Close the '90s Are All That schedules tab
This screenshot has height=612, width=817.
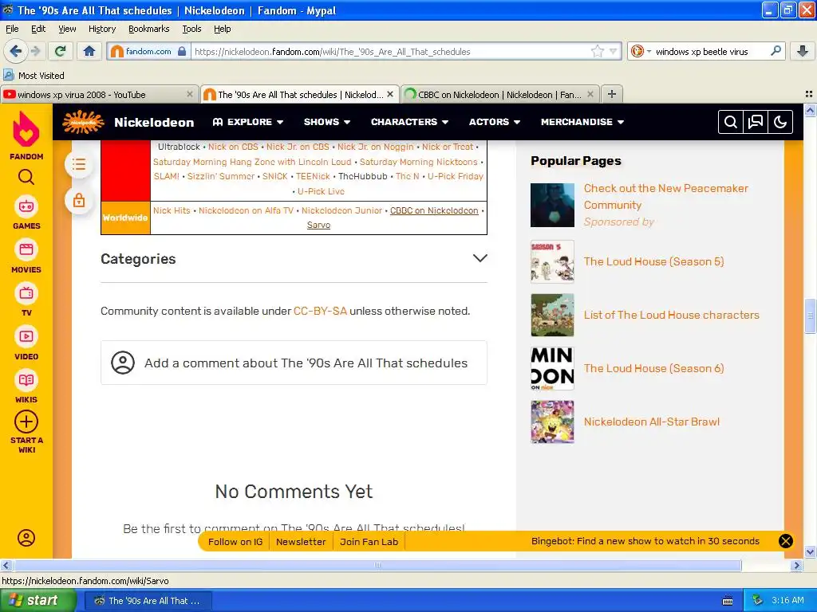pyautogui.click(x=390, y=94)
